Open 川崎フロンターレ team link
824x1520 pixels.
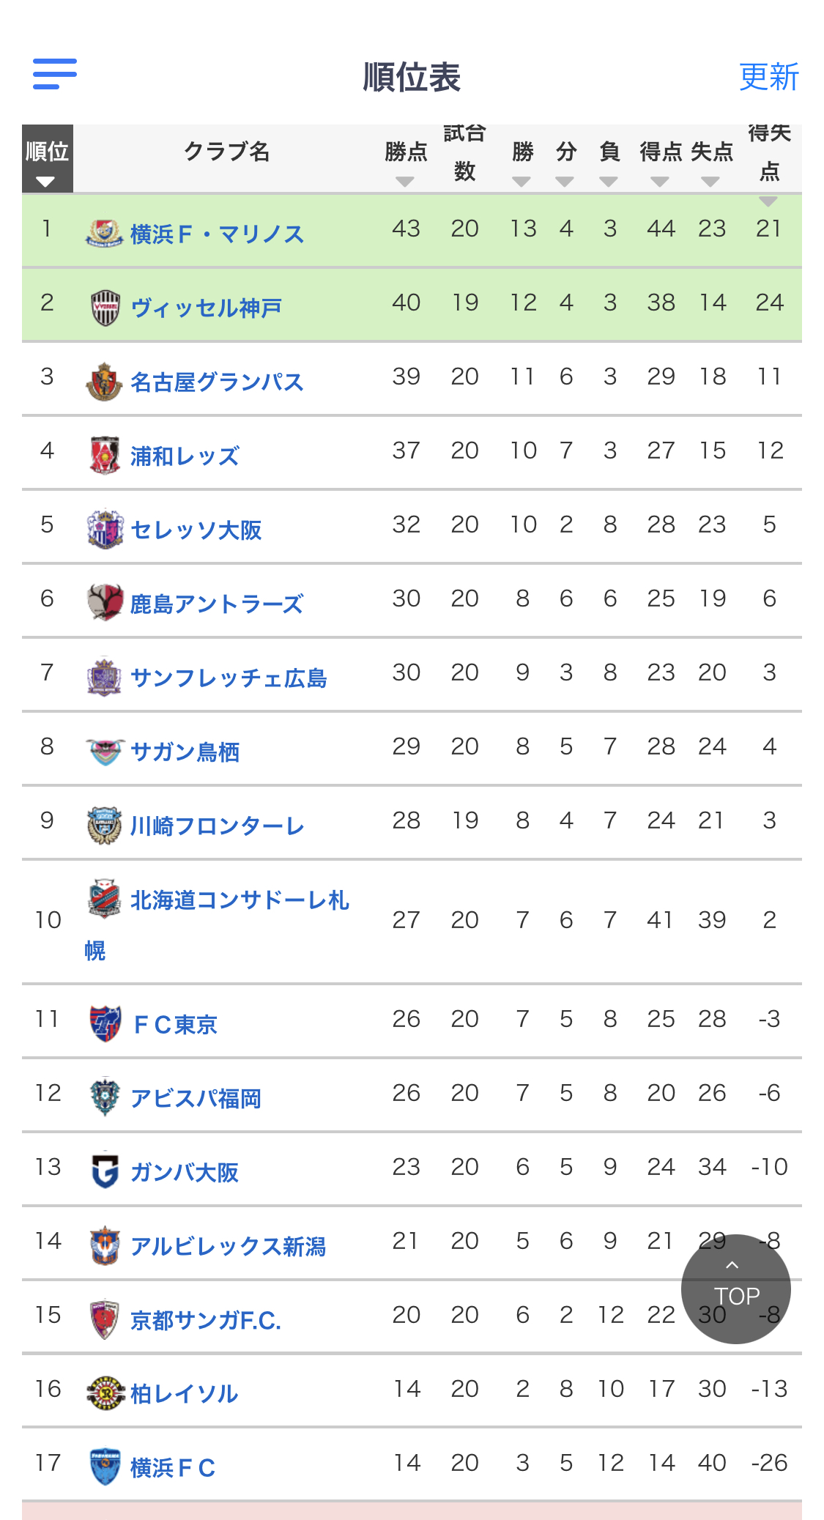click(x=217, y=826)
